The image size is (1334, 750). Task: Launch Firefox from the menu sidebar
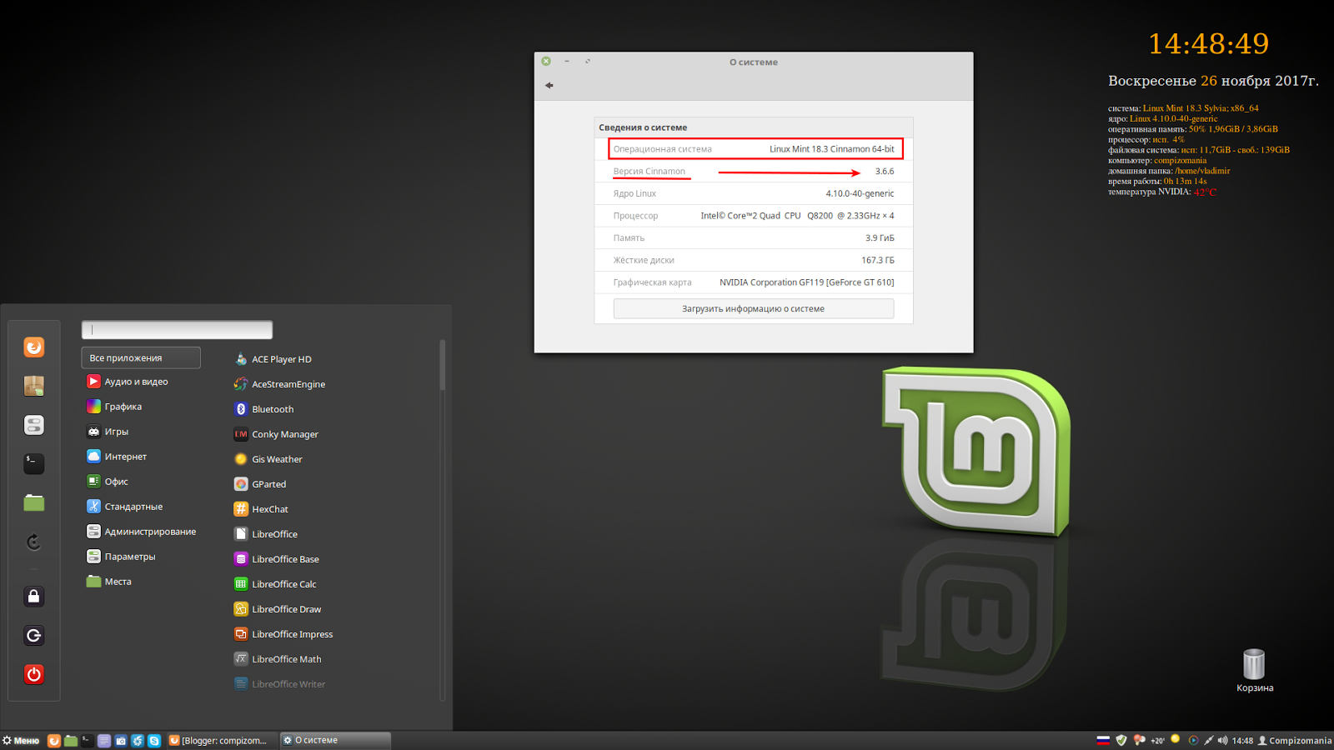tap(33, 347)
